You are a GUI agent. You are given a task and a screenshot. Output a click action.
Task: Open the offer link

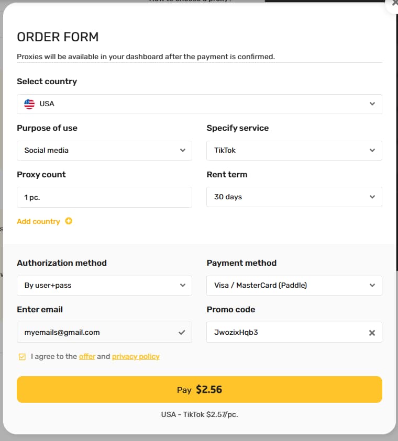(x=87, y=357)
